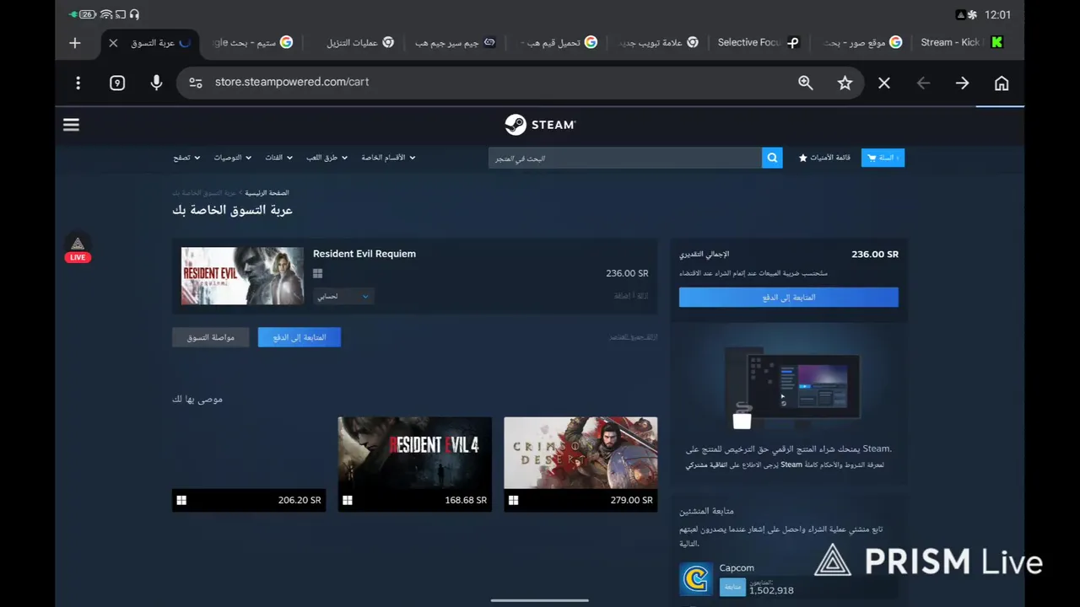Switch to the تحميل قيم هب tab
1080x607 pixels.
[559, 43]
